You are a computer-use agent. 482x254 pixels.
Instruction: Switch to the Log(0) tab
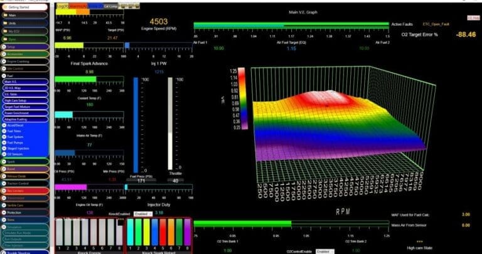63,6
